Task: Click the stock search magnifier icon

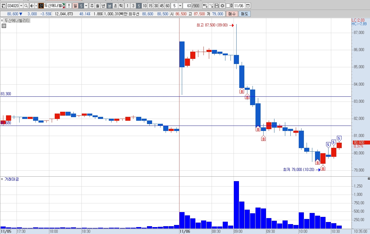Action: (x=26, y=6)
